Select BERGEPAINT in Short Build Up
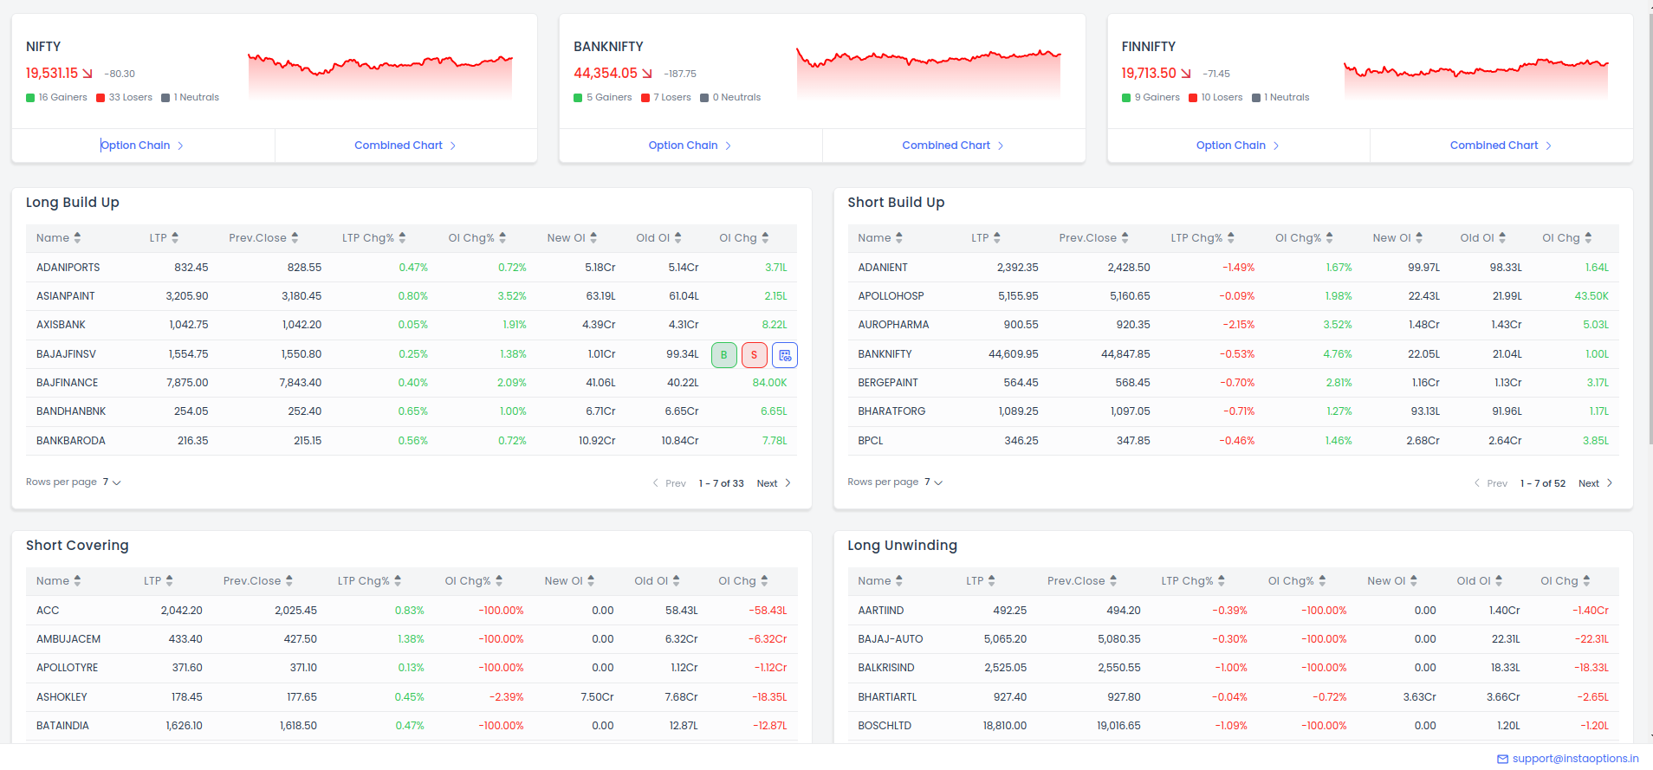The width and height of the screenshot is (1653, 770). point(888,383)
